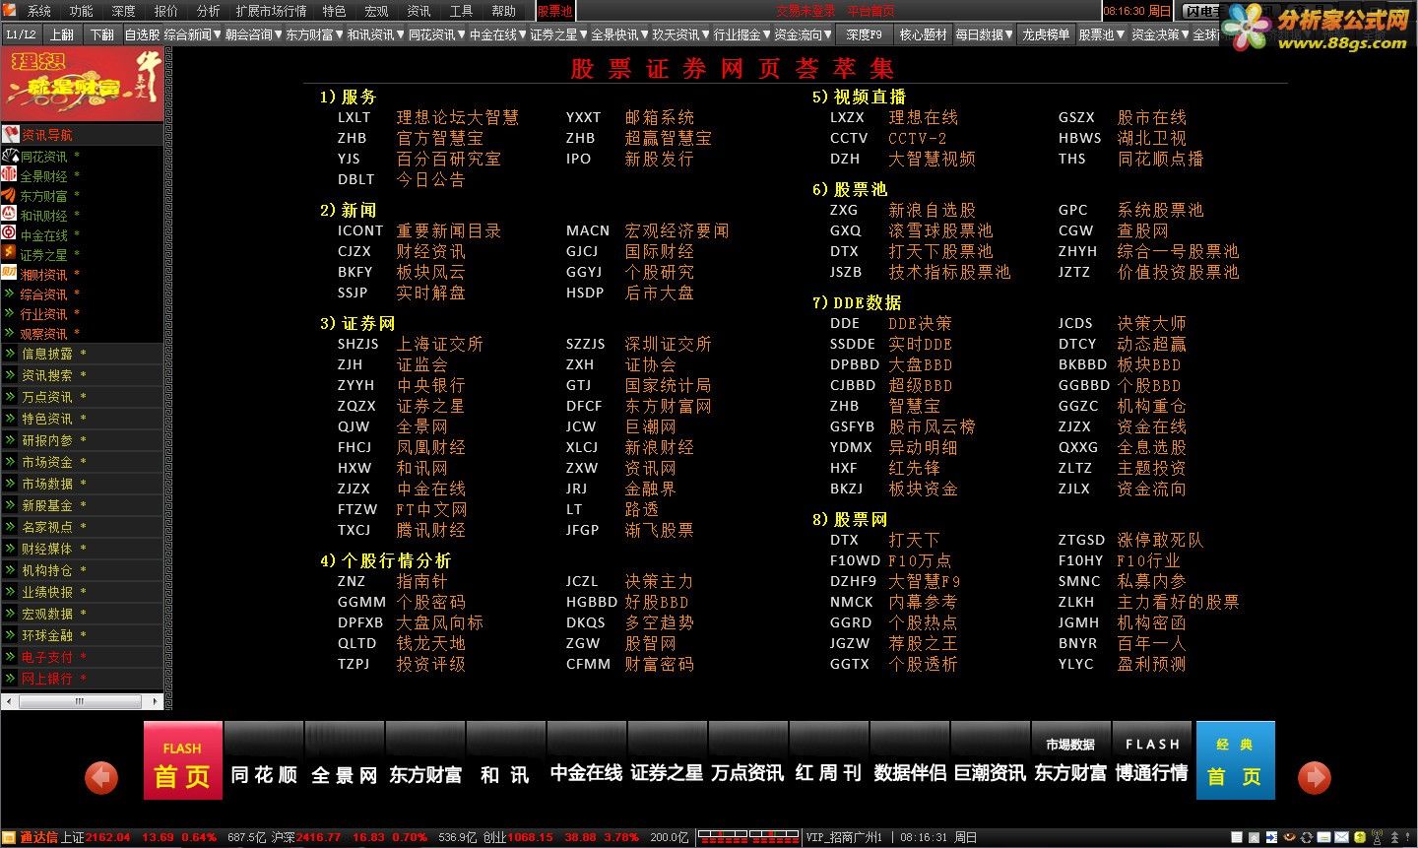Open the 证券之星 toolbar dropdown
The width and height of the screenshot is (1418, 848).
558,34
